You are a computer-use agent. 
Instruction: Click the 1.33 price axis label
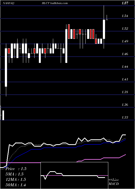[125, 117]
